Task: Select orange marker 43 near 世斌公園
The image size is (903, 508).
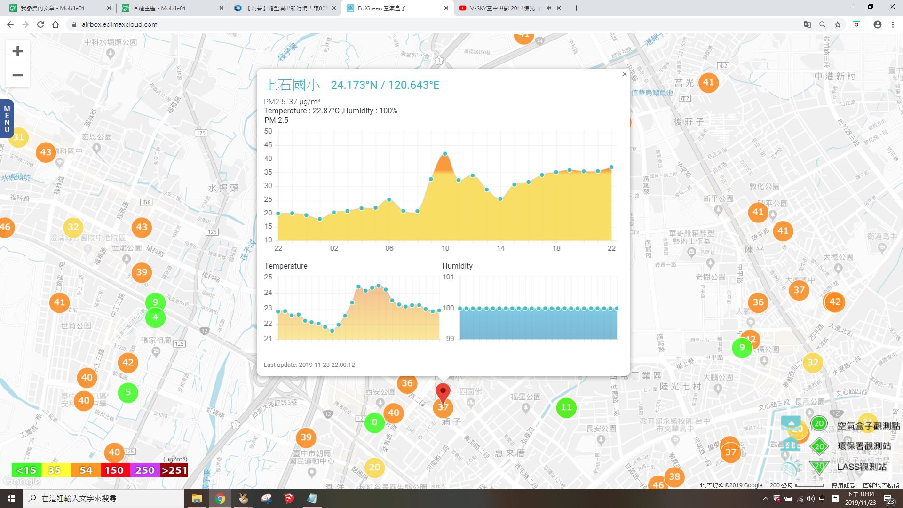Action: tap(142, 227)
